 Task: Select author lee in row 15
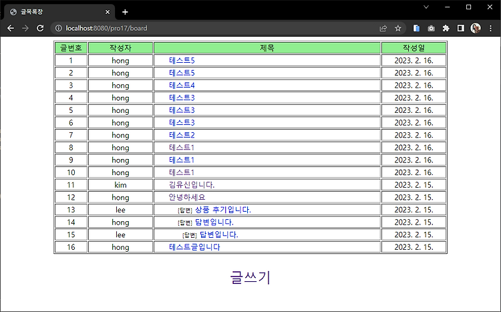pyautogui.click(x=120, y=235)
